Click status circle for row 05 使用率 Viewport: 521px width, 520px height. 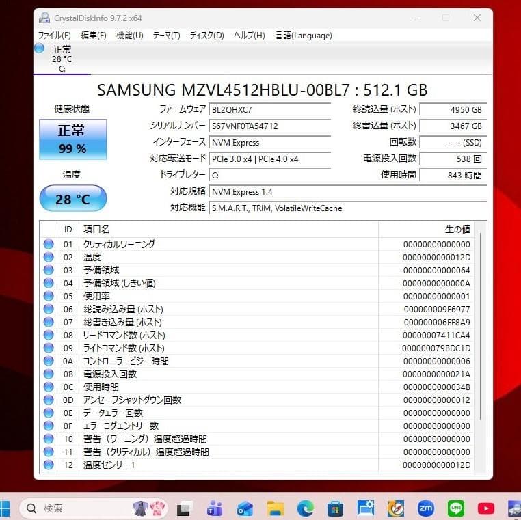coord(49,296)
